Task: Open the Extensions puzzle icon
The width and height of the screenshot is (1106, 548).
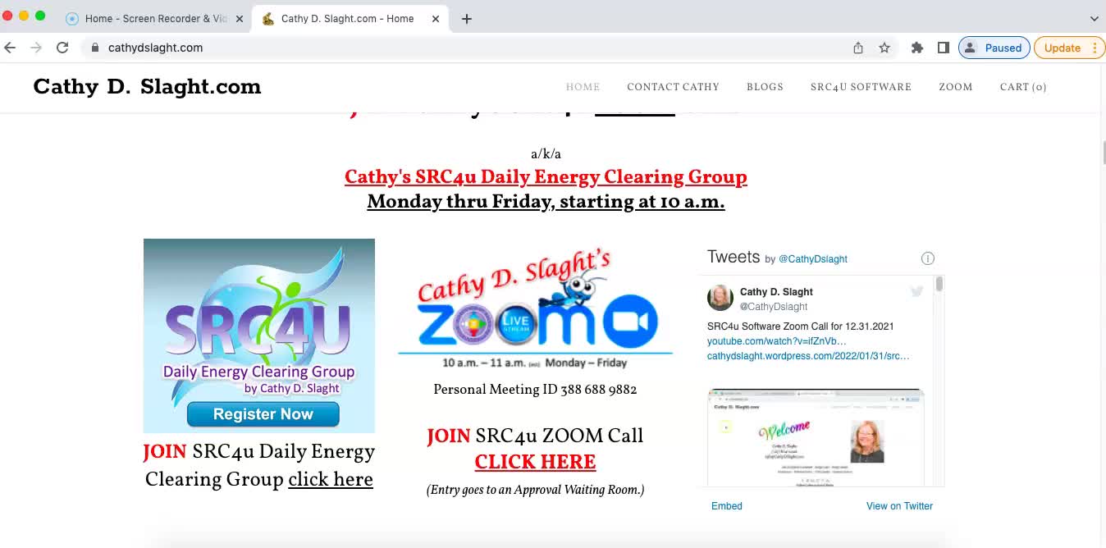Action: pyautogui.click(x=917, y=48)
